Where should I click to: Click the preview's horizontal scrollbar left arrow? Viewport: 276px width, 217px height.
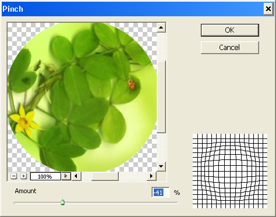76,176
